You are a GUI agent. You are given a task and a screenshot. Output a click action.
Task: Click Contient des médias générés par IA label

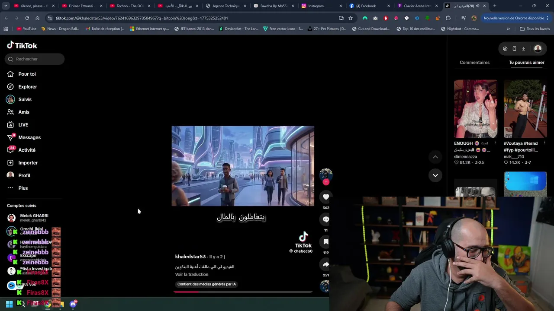point(206,284)
